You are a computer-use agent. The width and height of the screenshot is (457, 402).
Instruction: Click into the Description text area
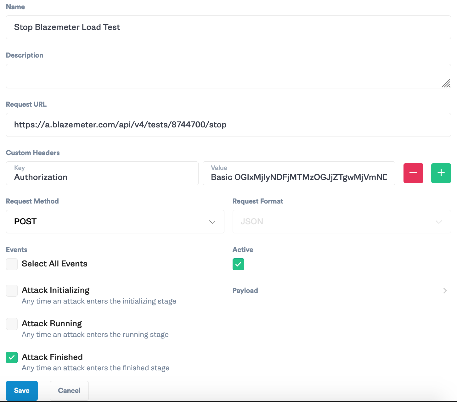pos(228,76)
